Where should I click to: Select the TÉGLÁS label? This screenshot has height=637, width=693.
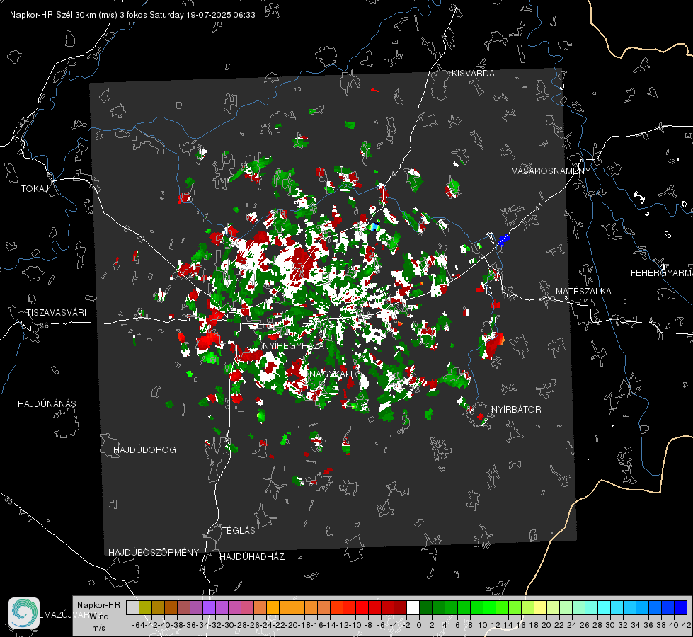pos(239,530)
